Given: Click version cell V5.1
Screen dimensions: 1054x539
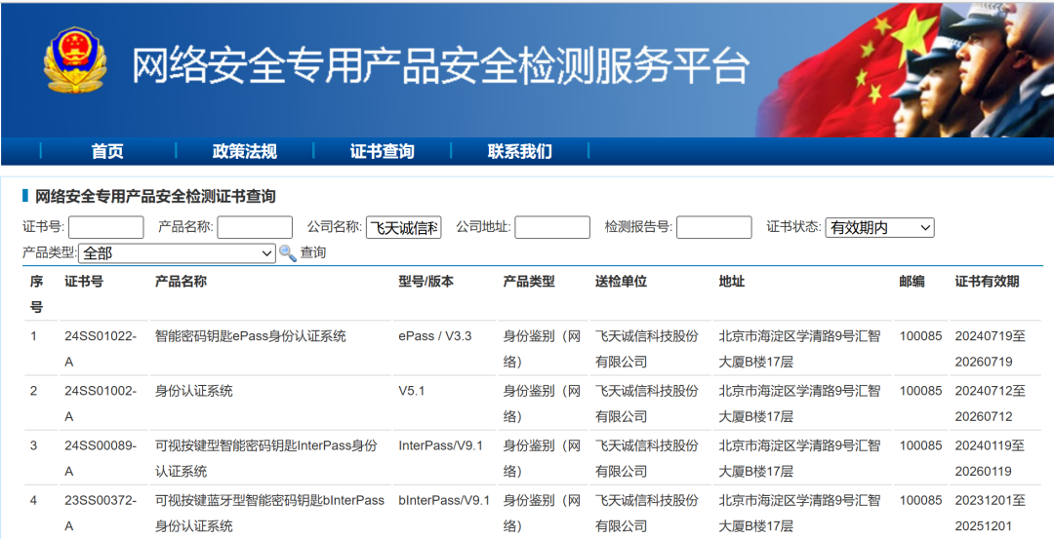Looking at the screenshot, I should tap(412, 391).
